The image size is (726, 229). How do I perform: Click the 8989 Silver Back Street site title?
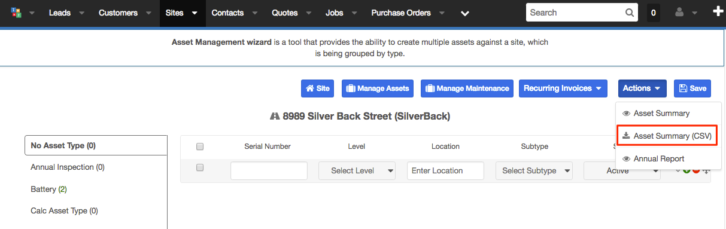[366, 117]
